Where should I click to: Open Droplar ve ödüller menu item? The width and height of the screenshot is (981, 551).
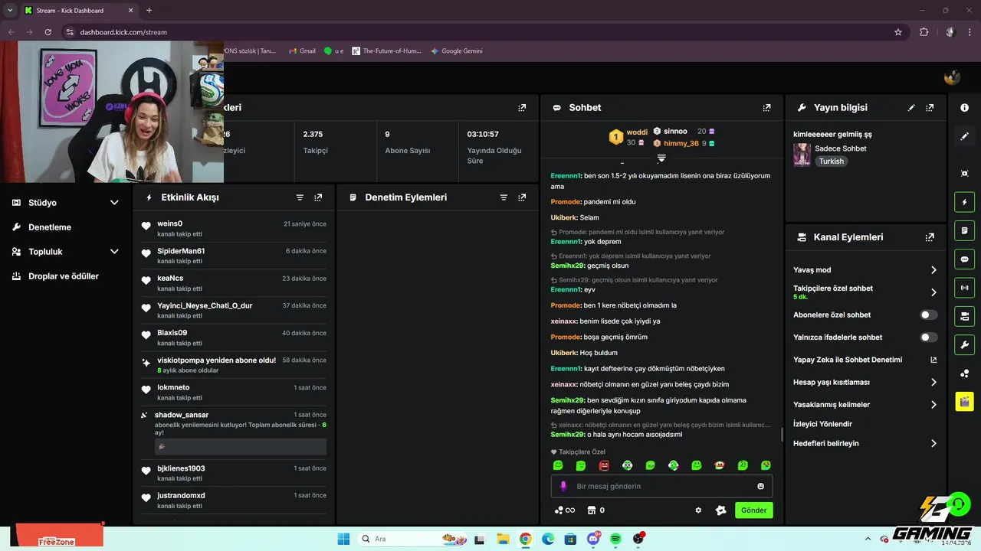tap(65, 276)
